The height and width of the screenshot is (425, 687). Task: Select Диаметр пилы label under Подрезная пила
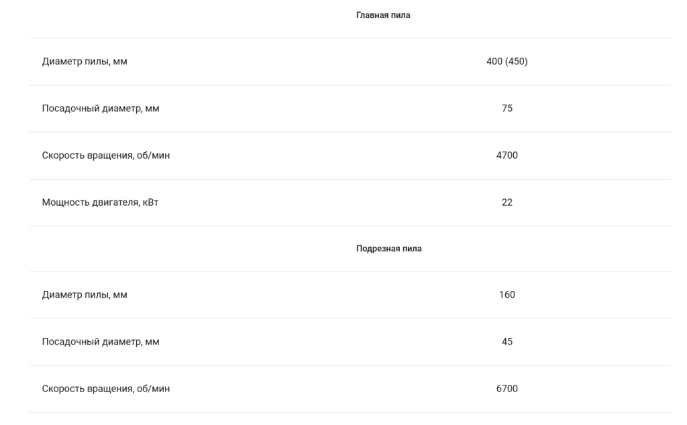[85, 295]
